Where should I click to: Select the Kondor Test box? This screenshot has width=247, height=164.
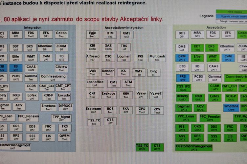point(108,72)
